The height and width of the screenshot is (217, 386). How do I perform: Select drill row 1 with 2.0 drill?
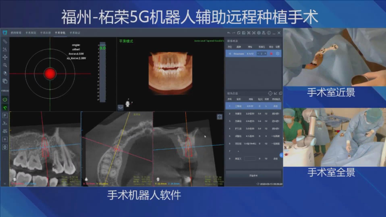pyautogui.click(x=253, y=106)
